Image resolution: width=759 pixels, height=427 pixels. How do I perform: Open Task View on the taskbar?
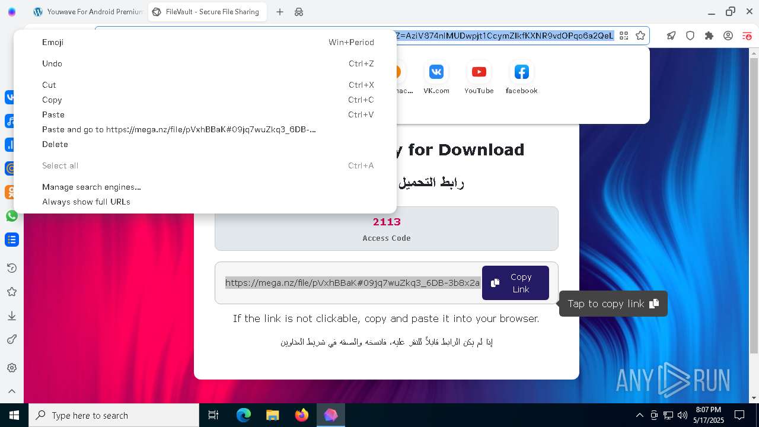213,415
